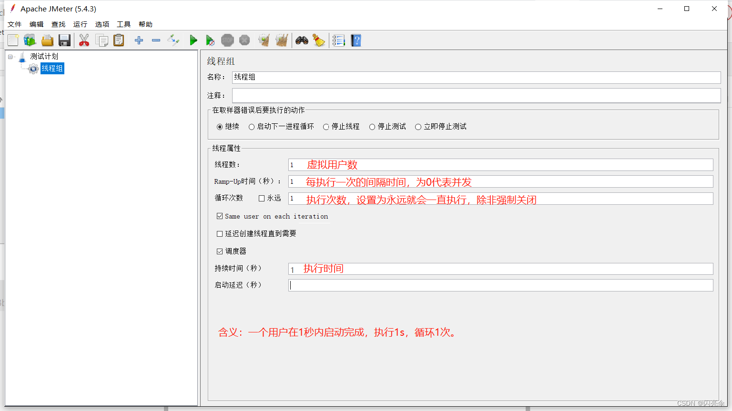Select the 停止测试 radio button
Screen dimensions: 732x411
(x=372, y=127)
